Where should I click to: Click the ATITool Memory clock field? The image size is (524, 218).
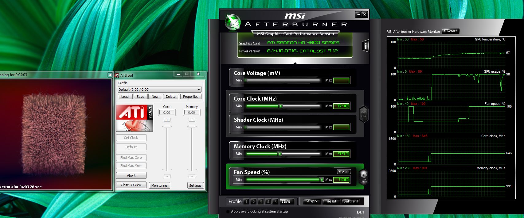point(192,113)
